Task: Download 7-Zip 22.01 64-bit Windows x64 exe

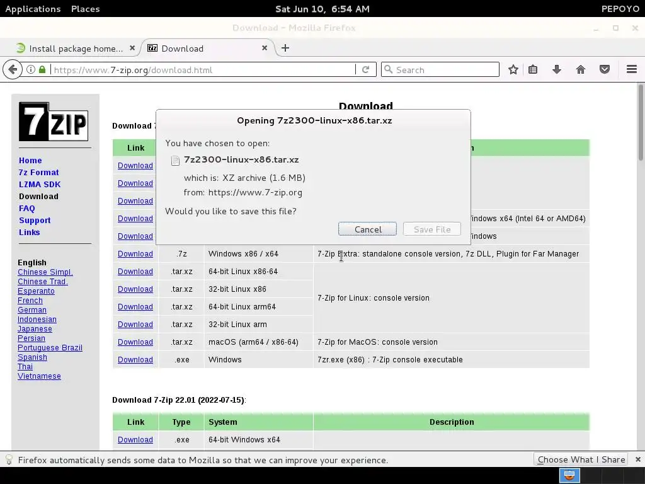Action: 135,440
